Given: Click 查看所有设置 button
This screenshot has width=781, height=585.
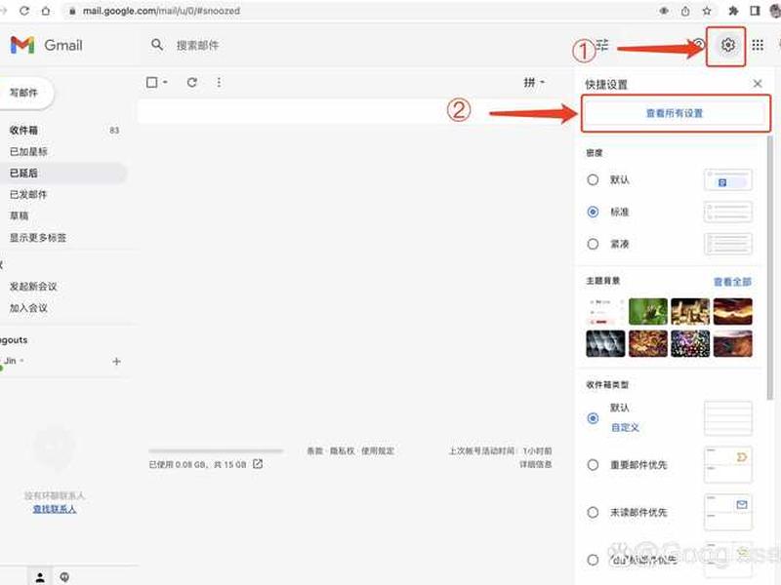Looking at the screenshot, I should pos(675,113).
